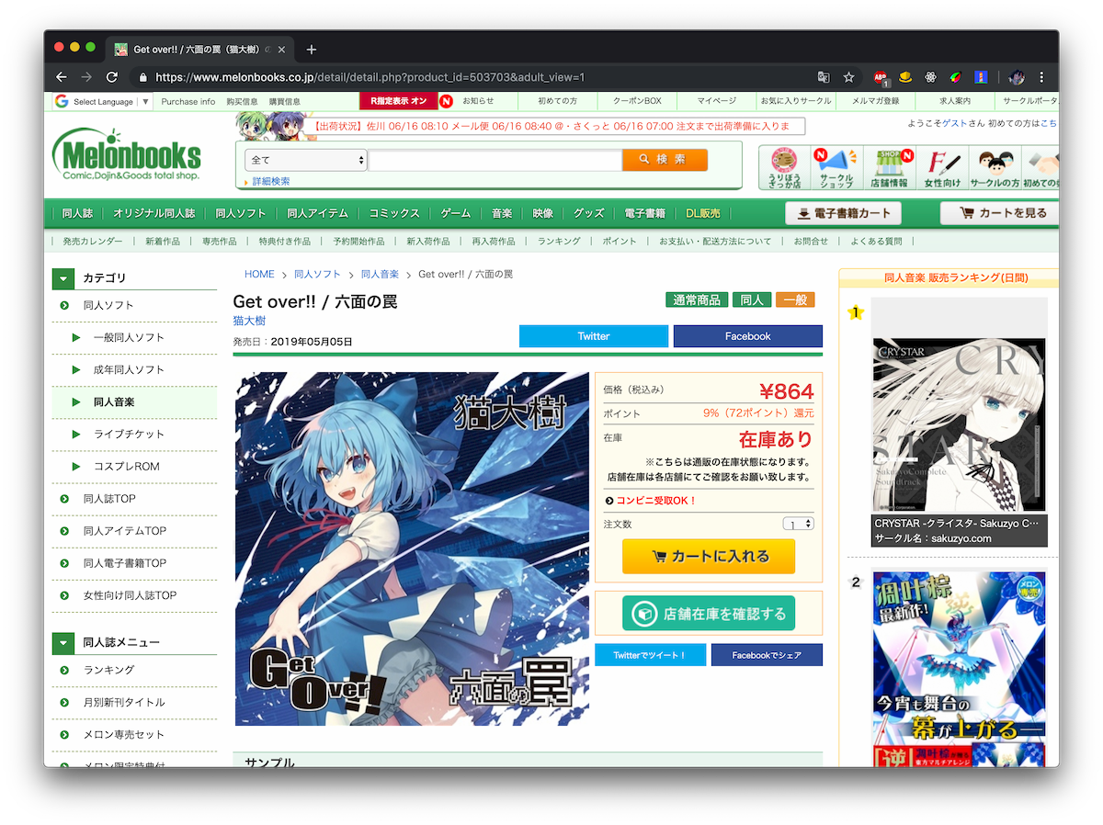Click the light blue Twitter share button

point(594,336)
